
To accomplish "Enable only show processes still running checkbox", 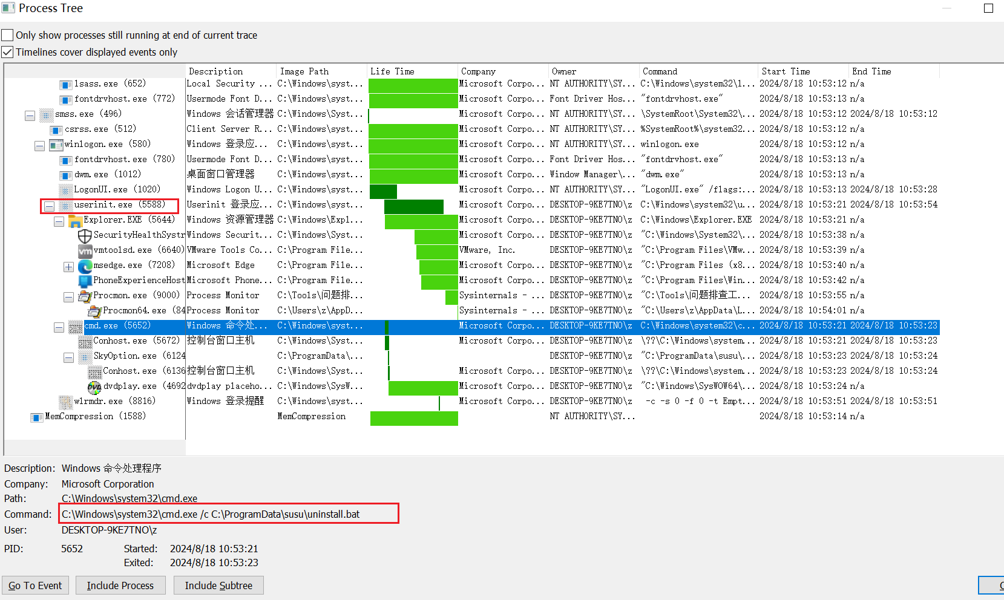I will (x=7, y=35).
